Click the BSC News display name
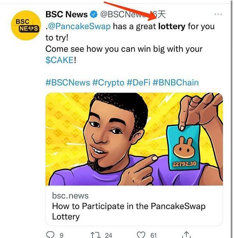Screen dimensions: 234x238 click(x=66, y=14)
